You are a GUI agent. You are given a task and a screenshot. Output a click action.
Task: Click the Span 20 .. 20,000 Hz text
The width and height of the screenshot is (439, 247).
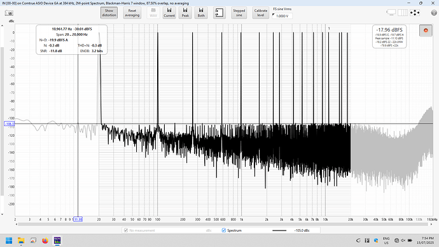[x=72, y=34]
